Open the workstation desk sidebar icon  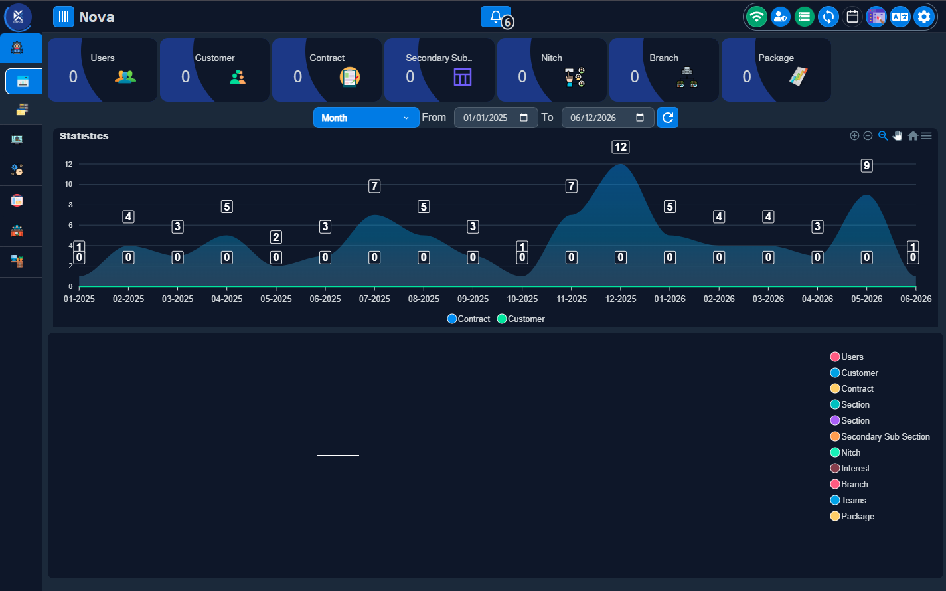tap(17, 262)
